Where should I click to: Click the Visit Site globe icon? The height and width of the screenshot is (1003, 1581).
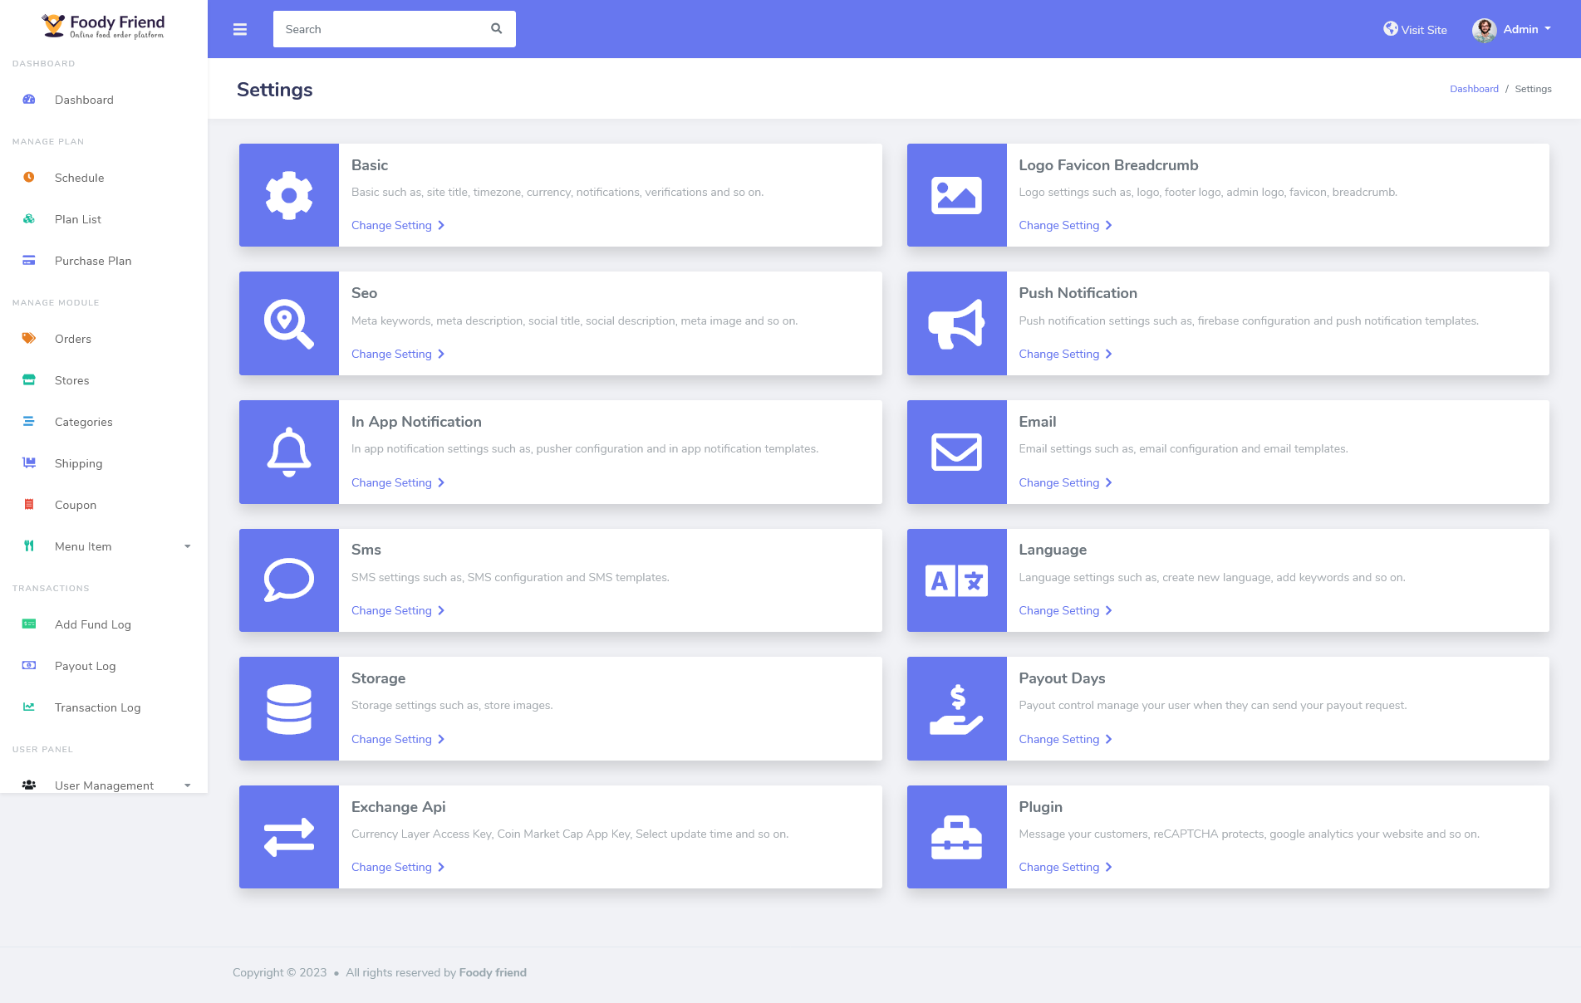[1391, 29]
